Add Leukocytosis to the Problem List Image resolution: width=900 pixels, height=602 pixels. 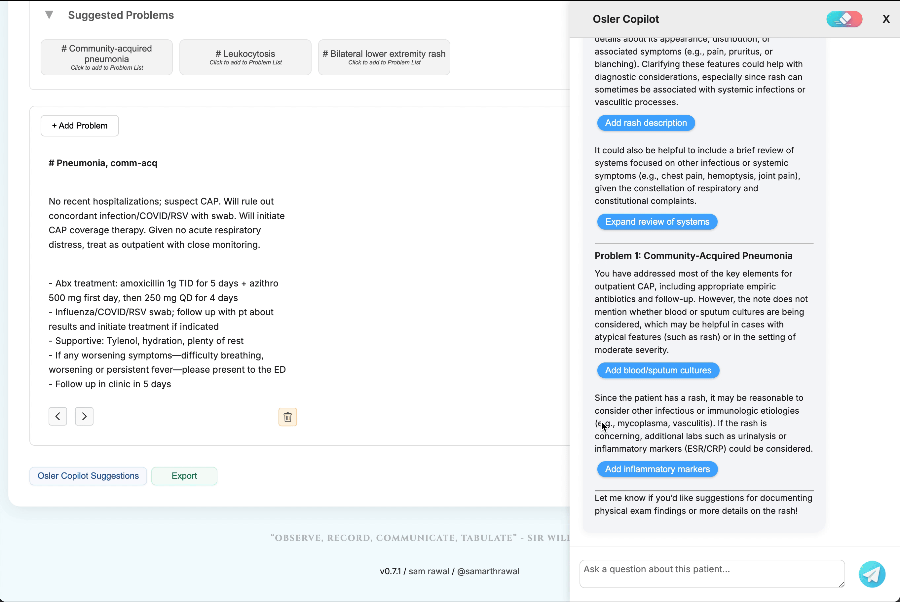click(245, 57)
